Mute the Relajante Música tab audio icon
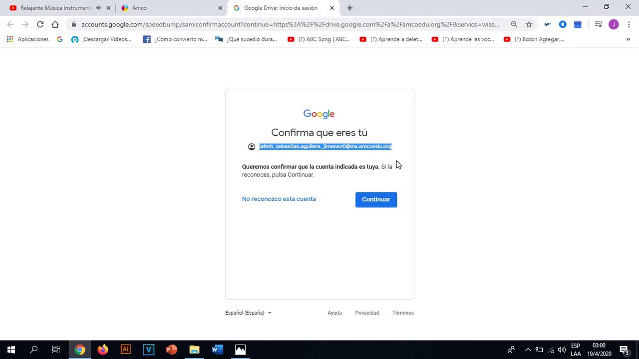 coord(98,8)
